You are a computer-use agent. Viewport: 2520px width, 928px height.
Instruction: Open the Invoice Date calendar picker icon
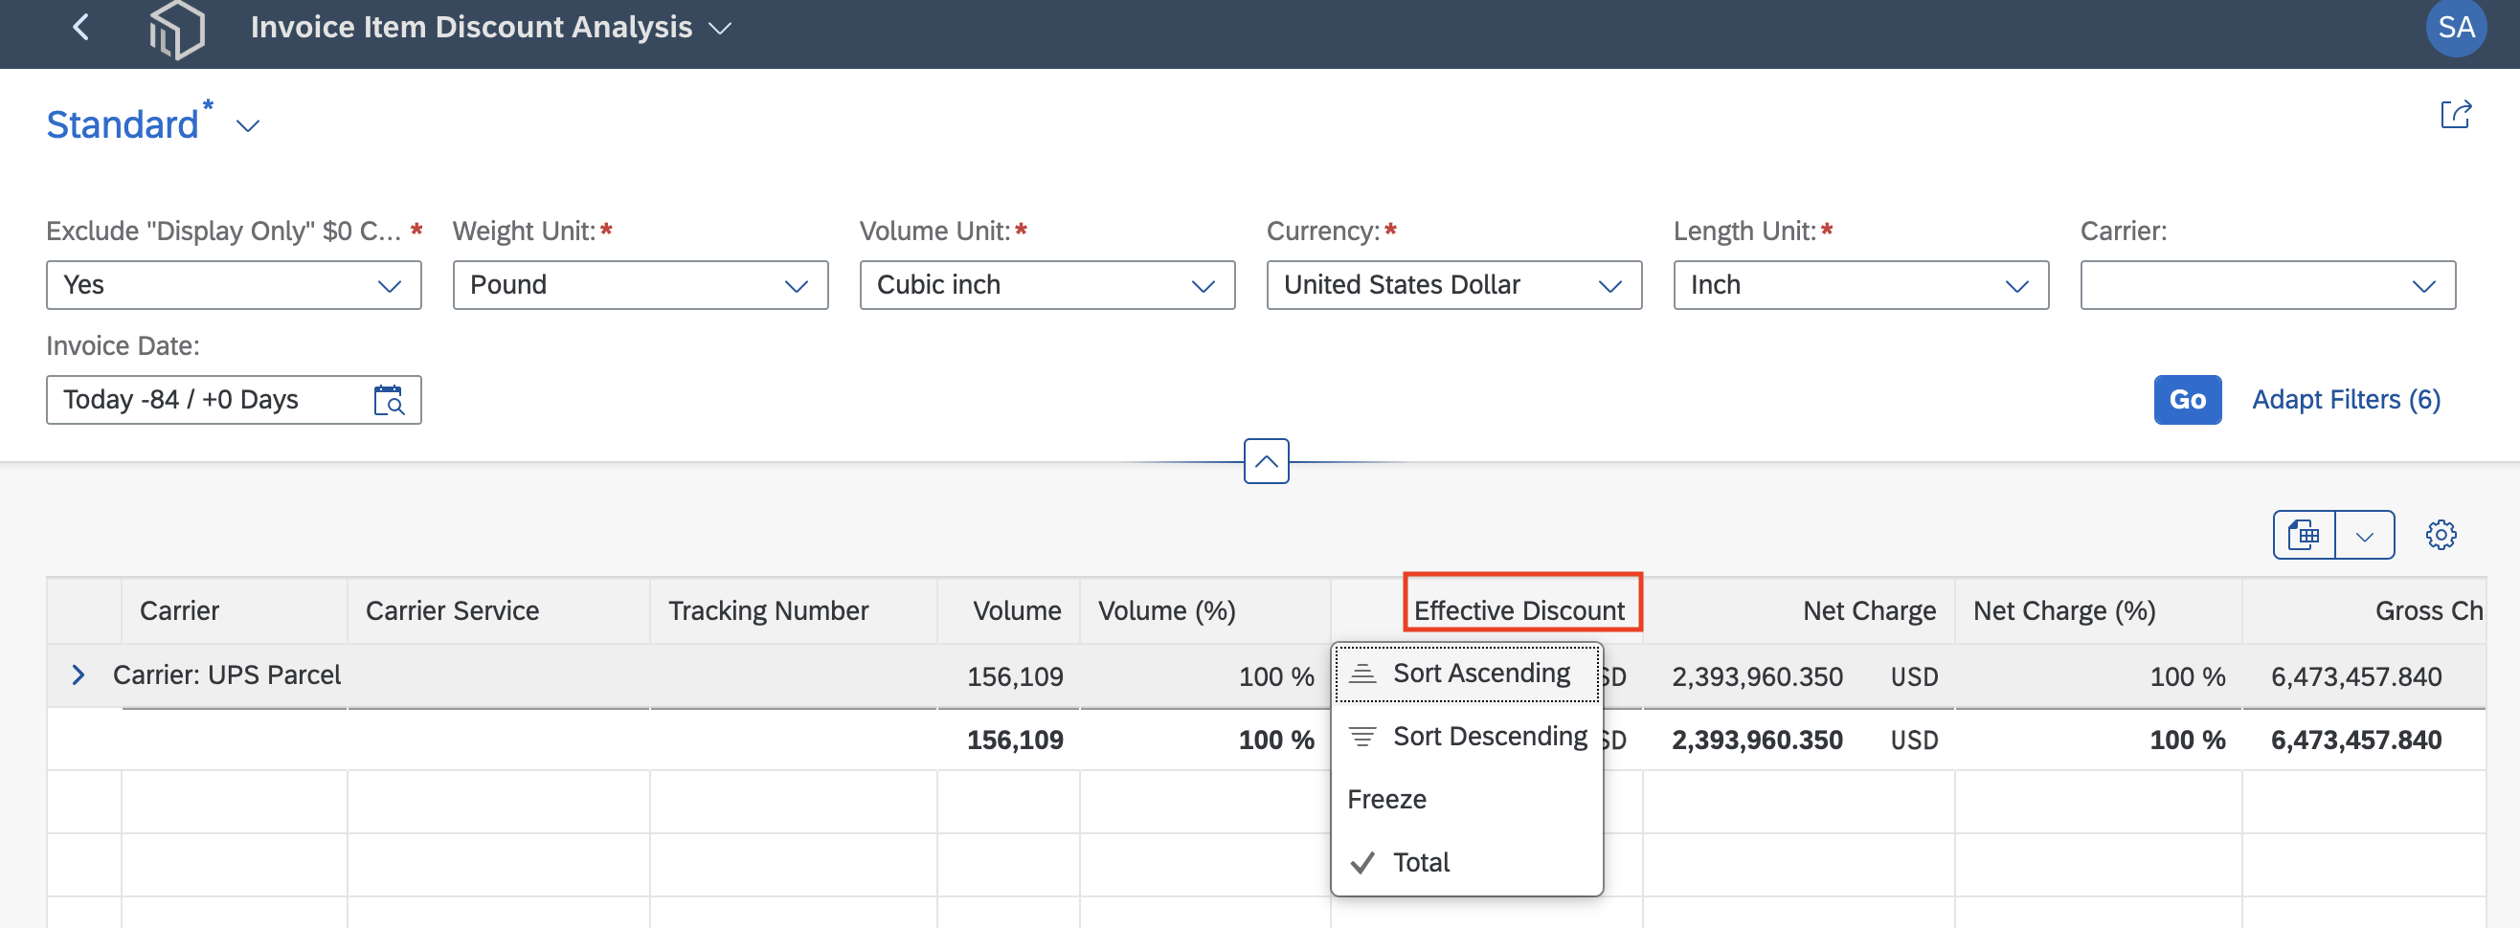pos(389,400)
